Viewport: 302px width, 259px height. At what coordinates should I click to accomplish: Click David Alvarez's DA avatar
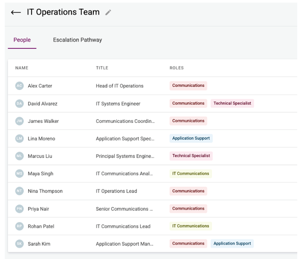pyautogui.click(x=19, y=104)
